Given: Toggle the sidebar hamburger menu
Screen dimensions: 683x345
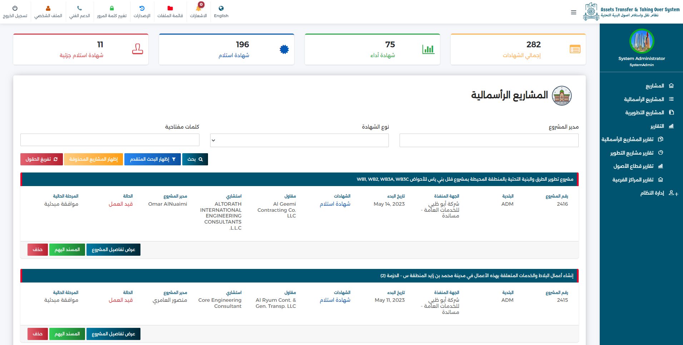Looking at the screenshot, I should point(574,12).
